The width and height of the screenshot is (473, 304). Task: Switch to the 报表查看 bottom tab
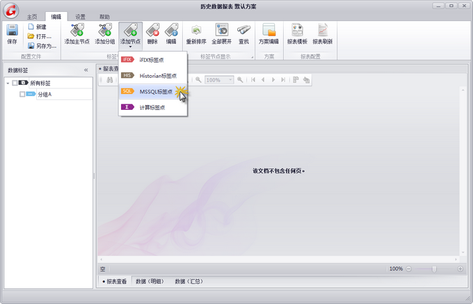115,281
